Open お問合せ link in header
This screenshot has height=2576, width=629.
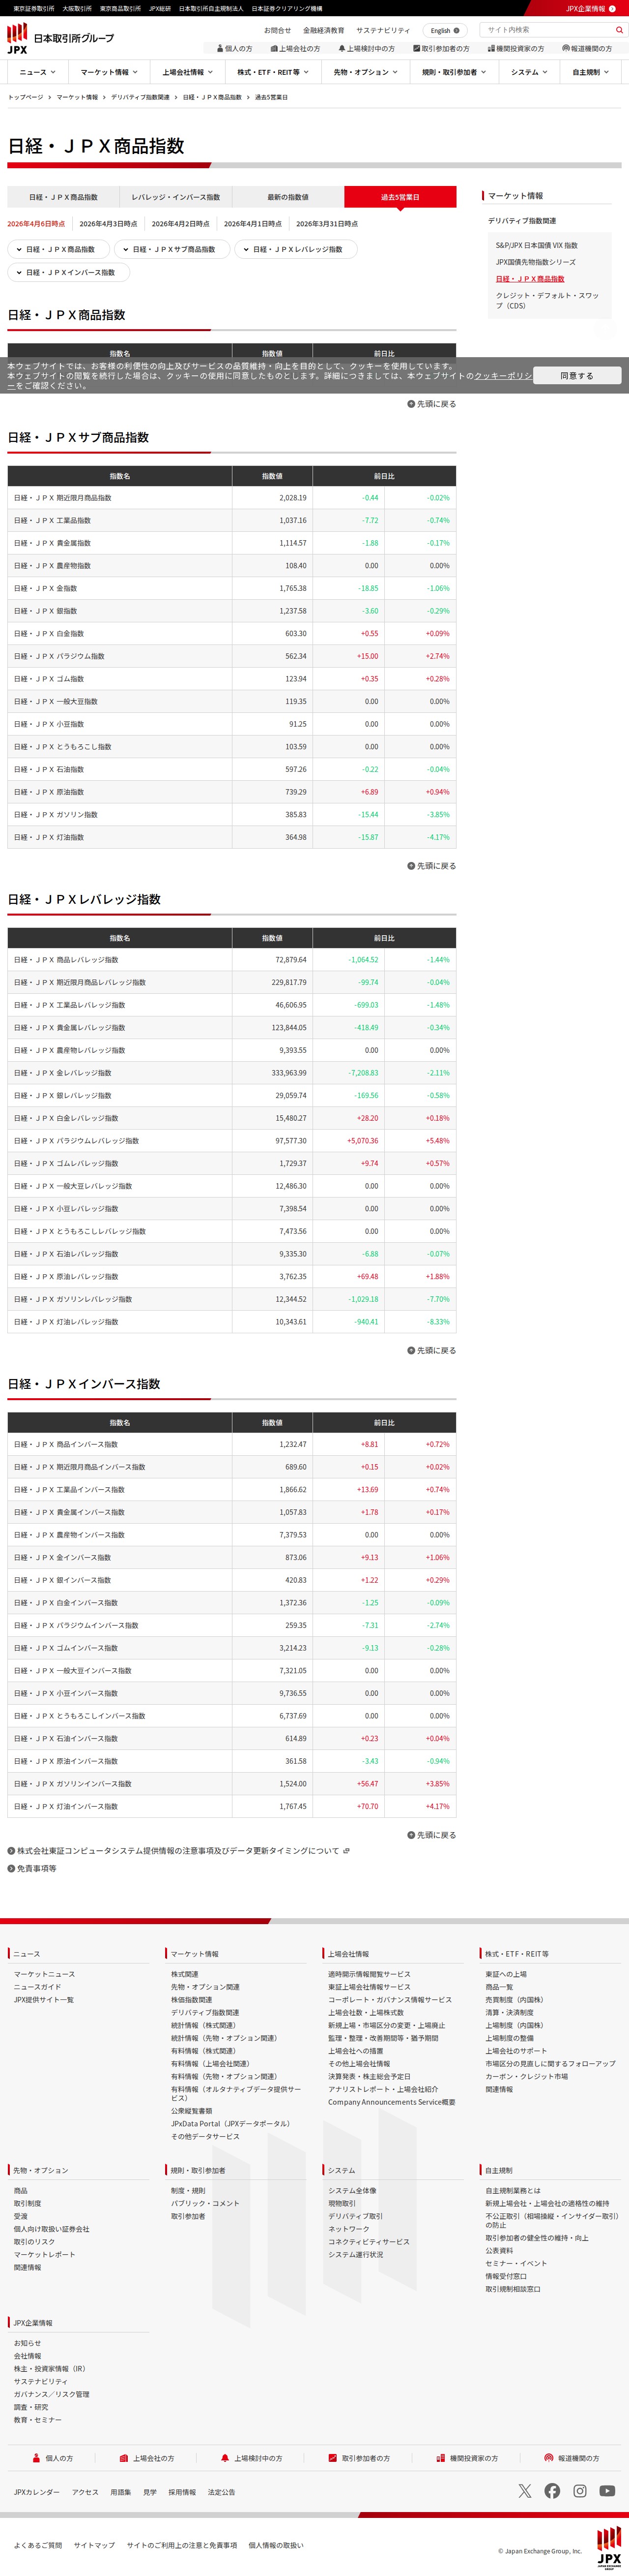(278, 31)
